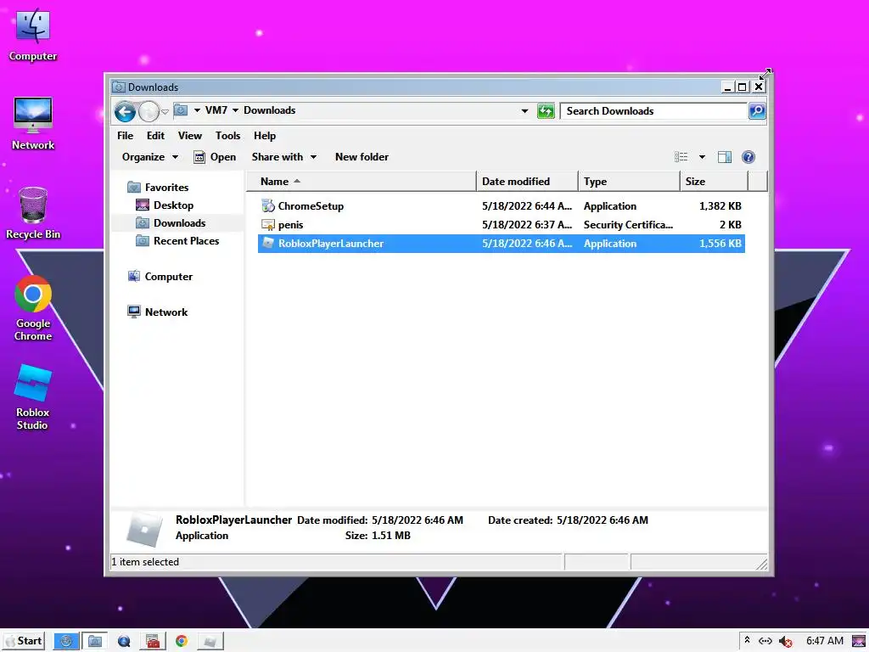Click the Roblox Studio desktop icon
The image size is (869, 652).
click(x=33, y=397)
